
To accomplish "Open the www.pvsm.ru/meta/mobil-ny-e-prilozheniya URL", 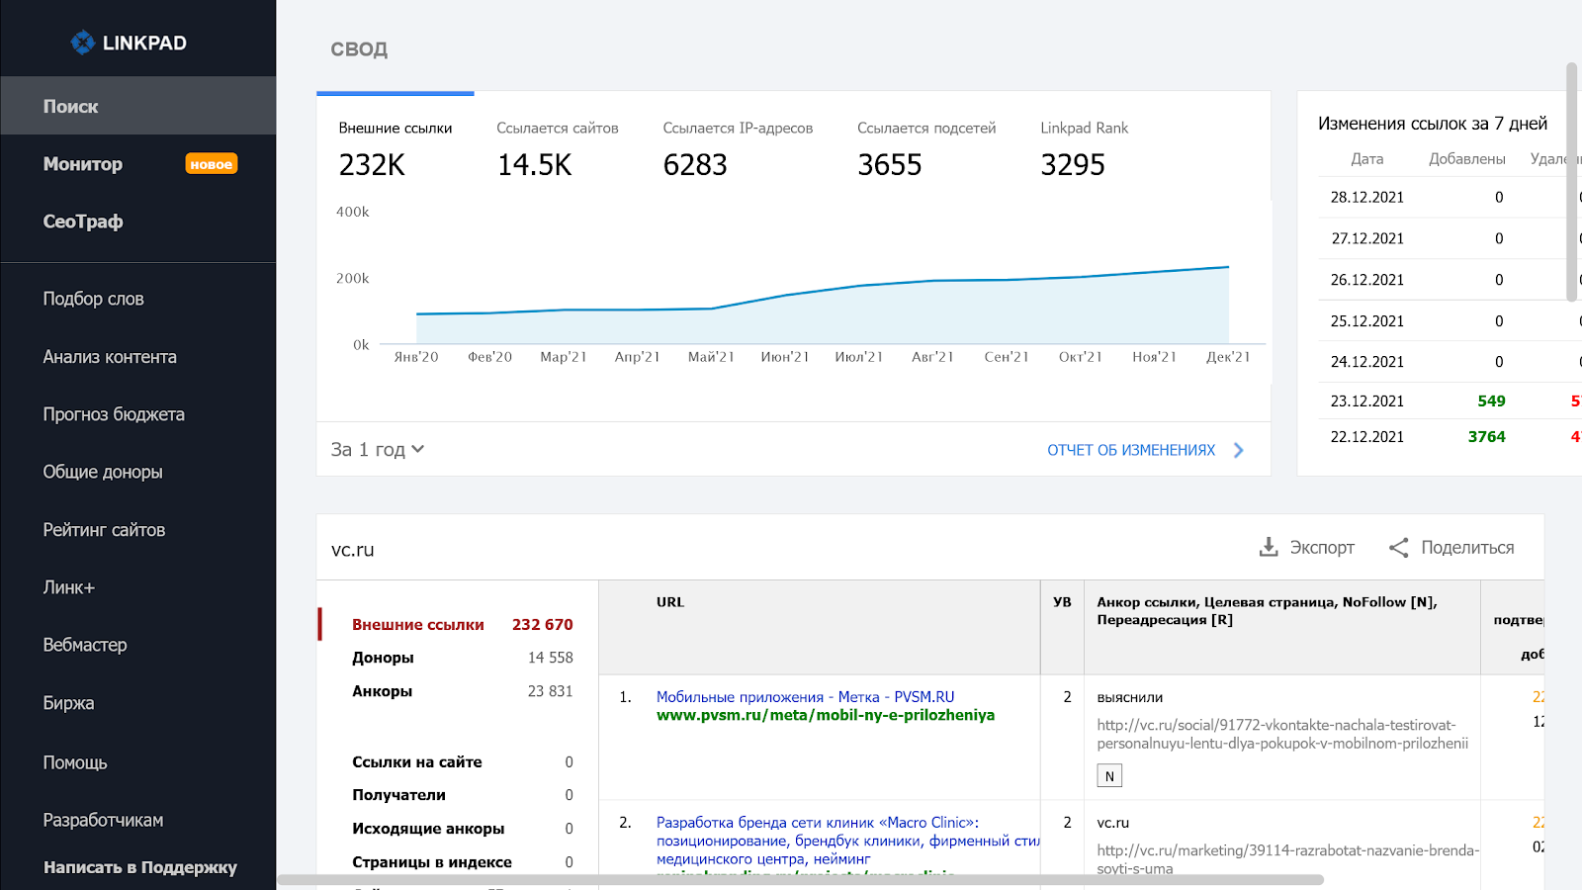I will [826, 715].
